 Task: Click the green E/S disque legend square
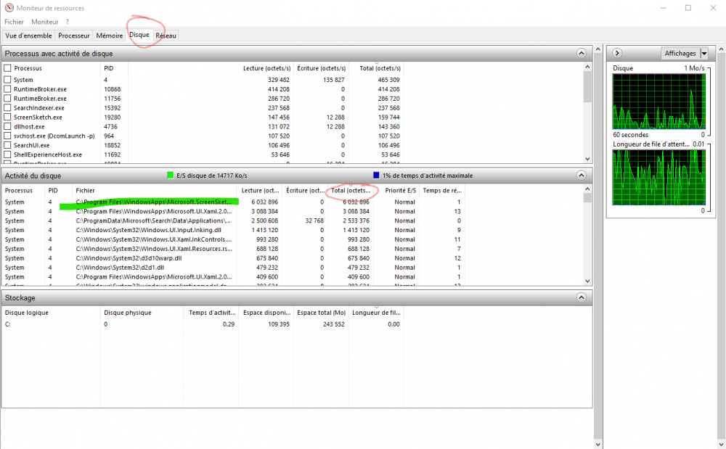pos(171,176)
